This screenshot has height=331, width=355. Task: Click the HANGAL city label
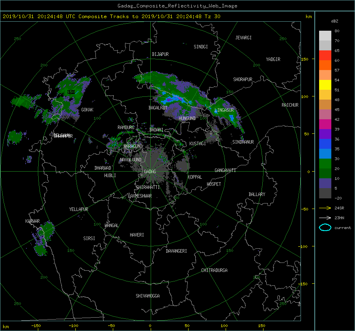click(111, 226)
